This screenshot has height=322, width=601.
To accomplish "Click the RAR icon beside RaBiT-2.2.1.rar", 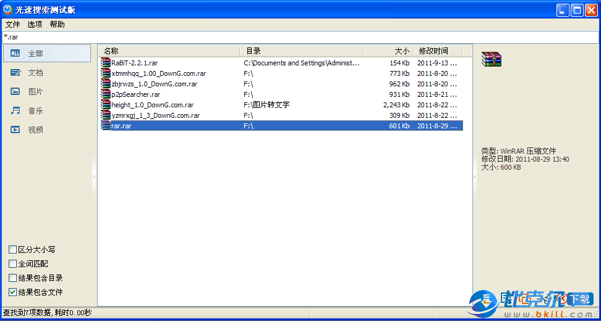I will point(106,63).
